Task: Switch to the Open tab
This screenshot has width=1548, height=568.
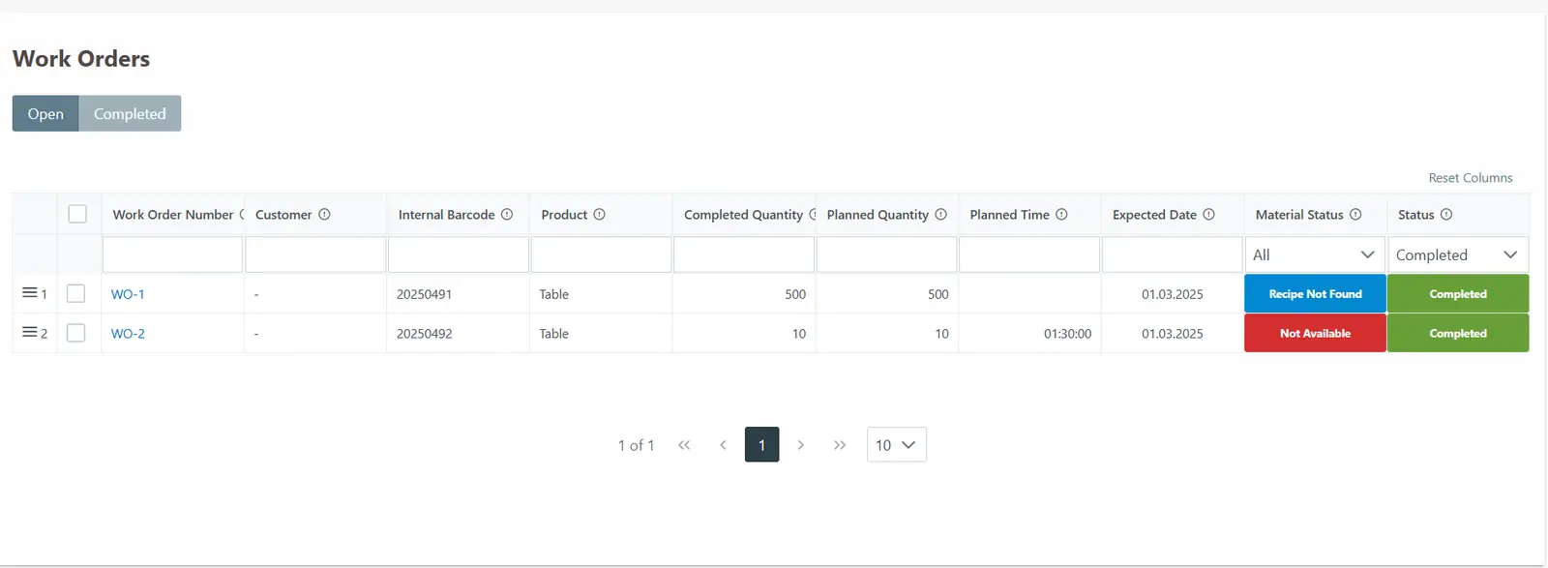Action: pyautogui.click(x=45, y=113)
